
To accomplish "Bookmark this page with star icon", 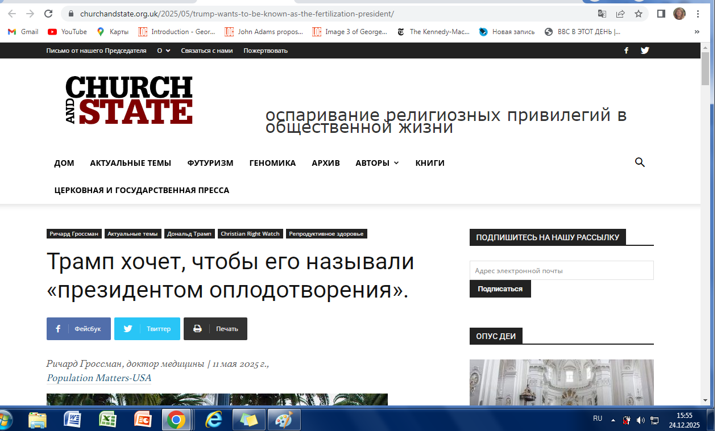I will tap(638, 14).
